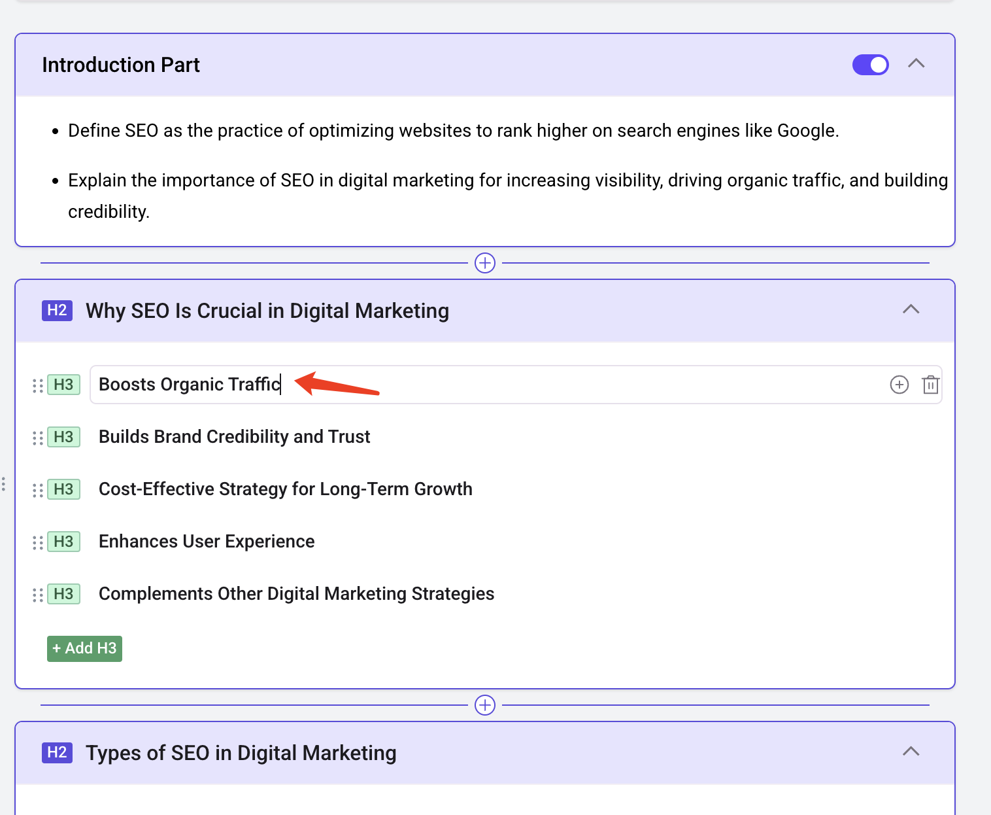The width and height of the screenshot is (991, 815).
Task: Click H3 badge next to Enhances User Experience
Action: click(x=63, y=542)
